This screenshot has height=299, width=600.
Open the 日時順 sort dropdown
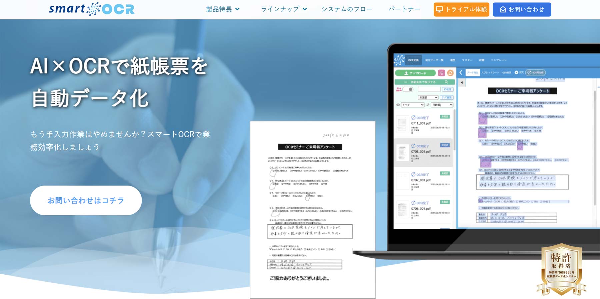[x=442, y=105]
